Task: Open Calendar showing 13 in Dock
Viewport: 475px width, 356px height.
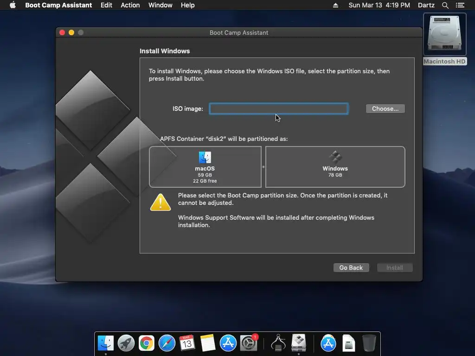Action: pyautogui.click(x=187, y=343)
